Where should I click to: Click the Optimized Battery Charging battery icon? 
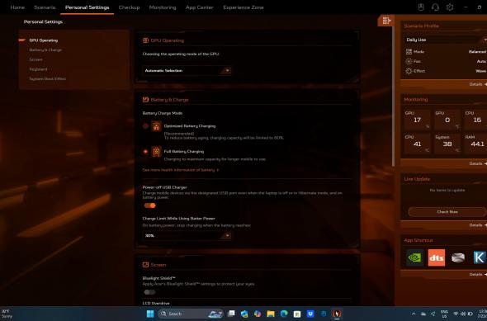[156, 126]
